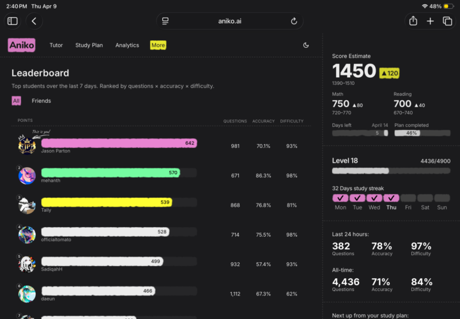Click Jason Parton's pink 642 points bar
460x319 pixels.
tap(119, 143)
